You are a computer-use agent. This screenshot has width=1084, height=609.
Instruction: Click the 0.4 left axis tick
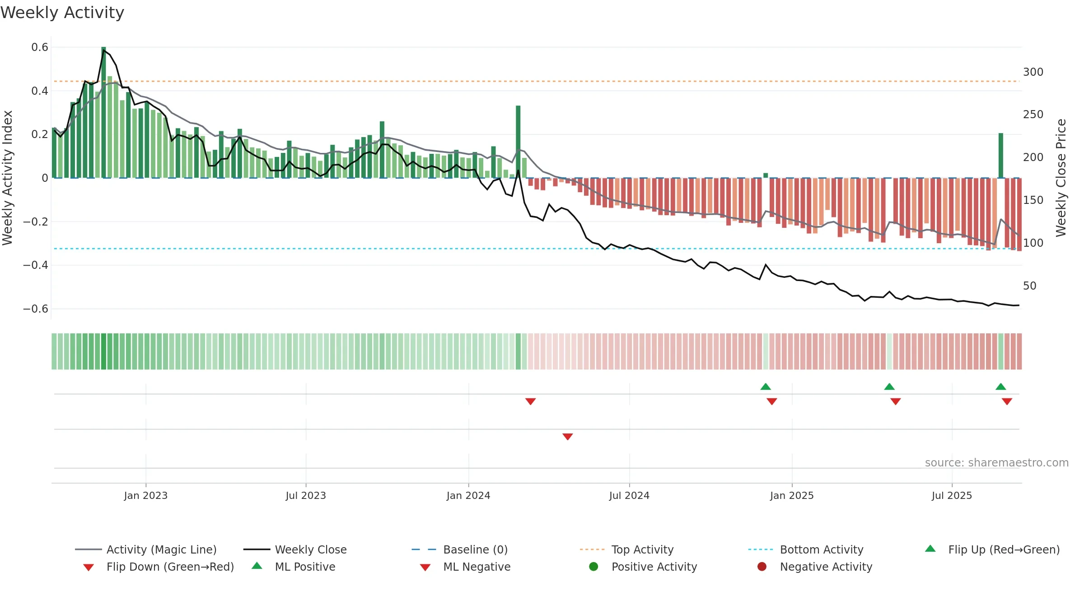pyautogui.click(x=40, y=91)
